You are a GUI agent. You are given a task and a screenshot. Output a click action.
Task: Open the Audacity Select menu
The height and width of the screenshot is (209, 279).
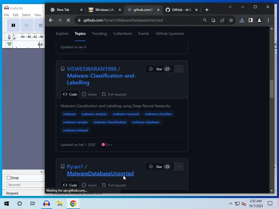pos(26,15)
